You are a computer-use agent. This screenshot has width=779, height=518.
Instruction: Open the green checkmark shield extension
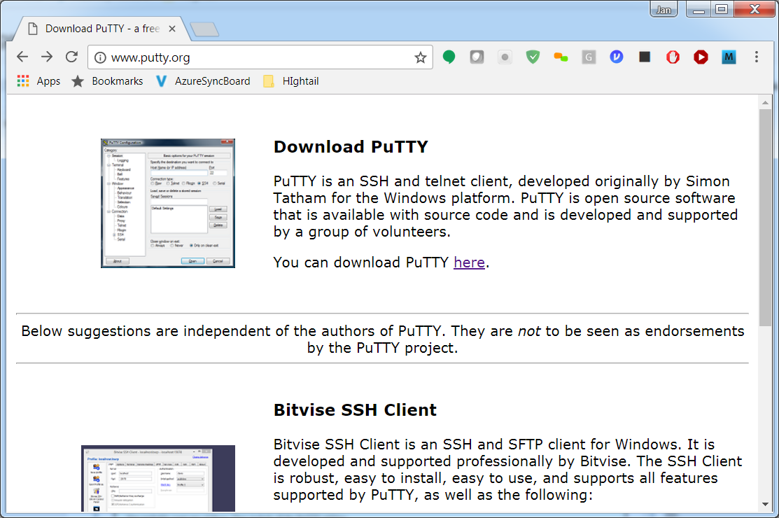[x=533, y=57]
